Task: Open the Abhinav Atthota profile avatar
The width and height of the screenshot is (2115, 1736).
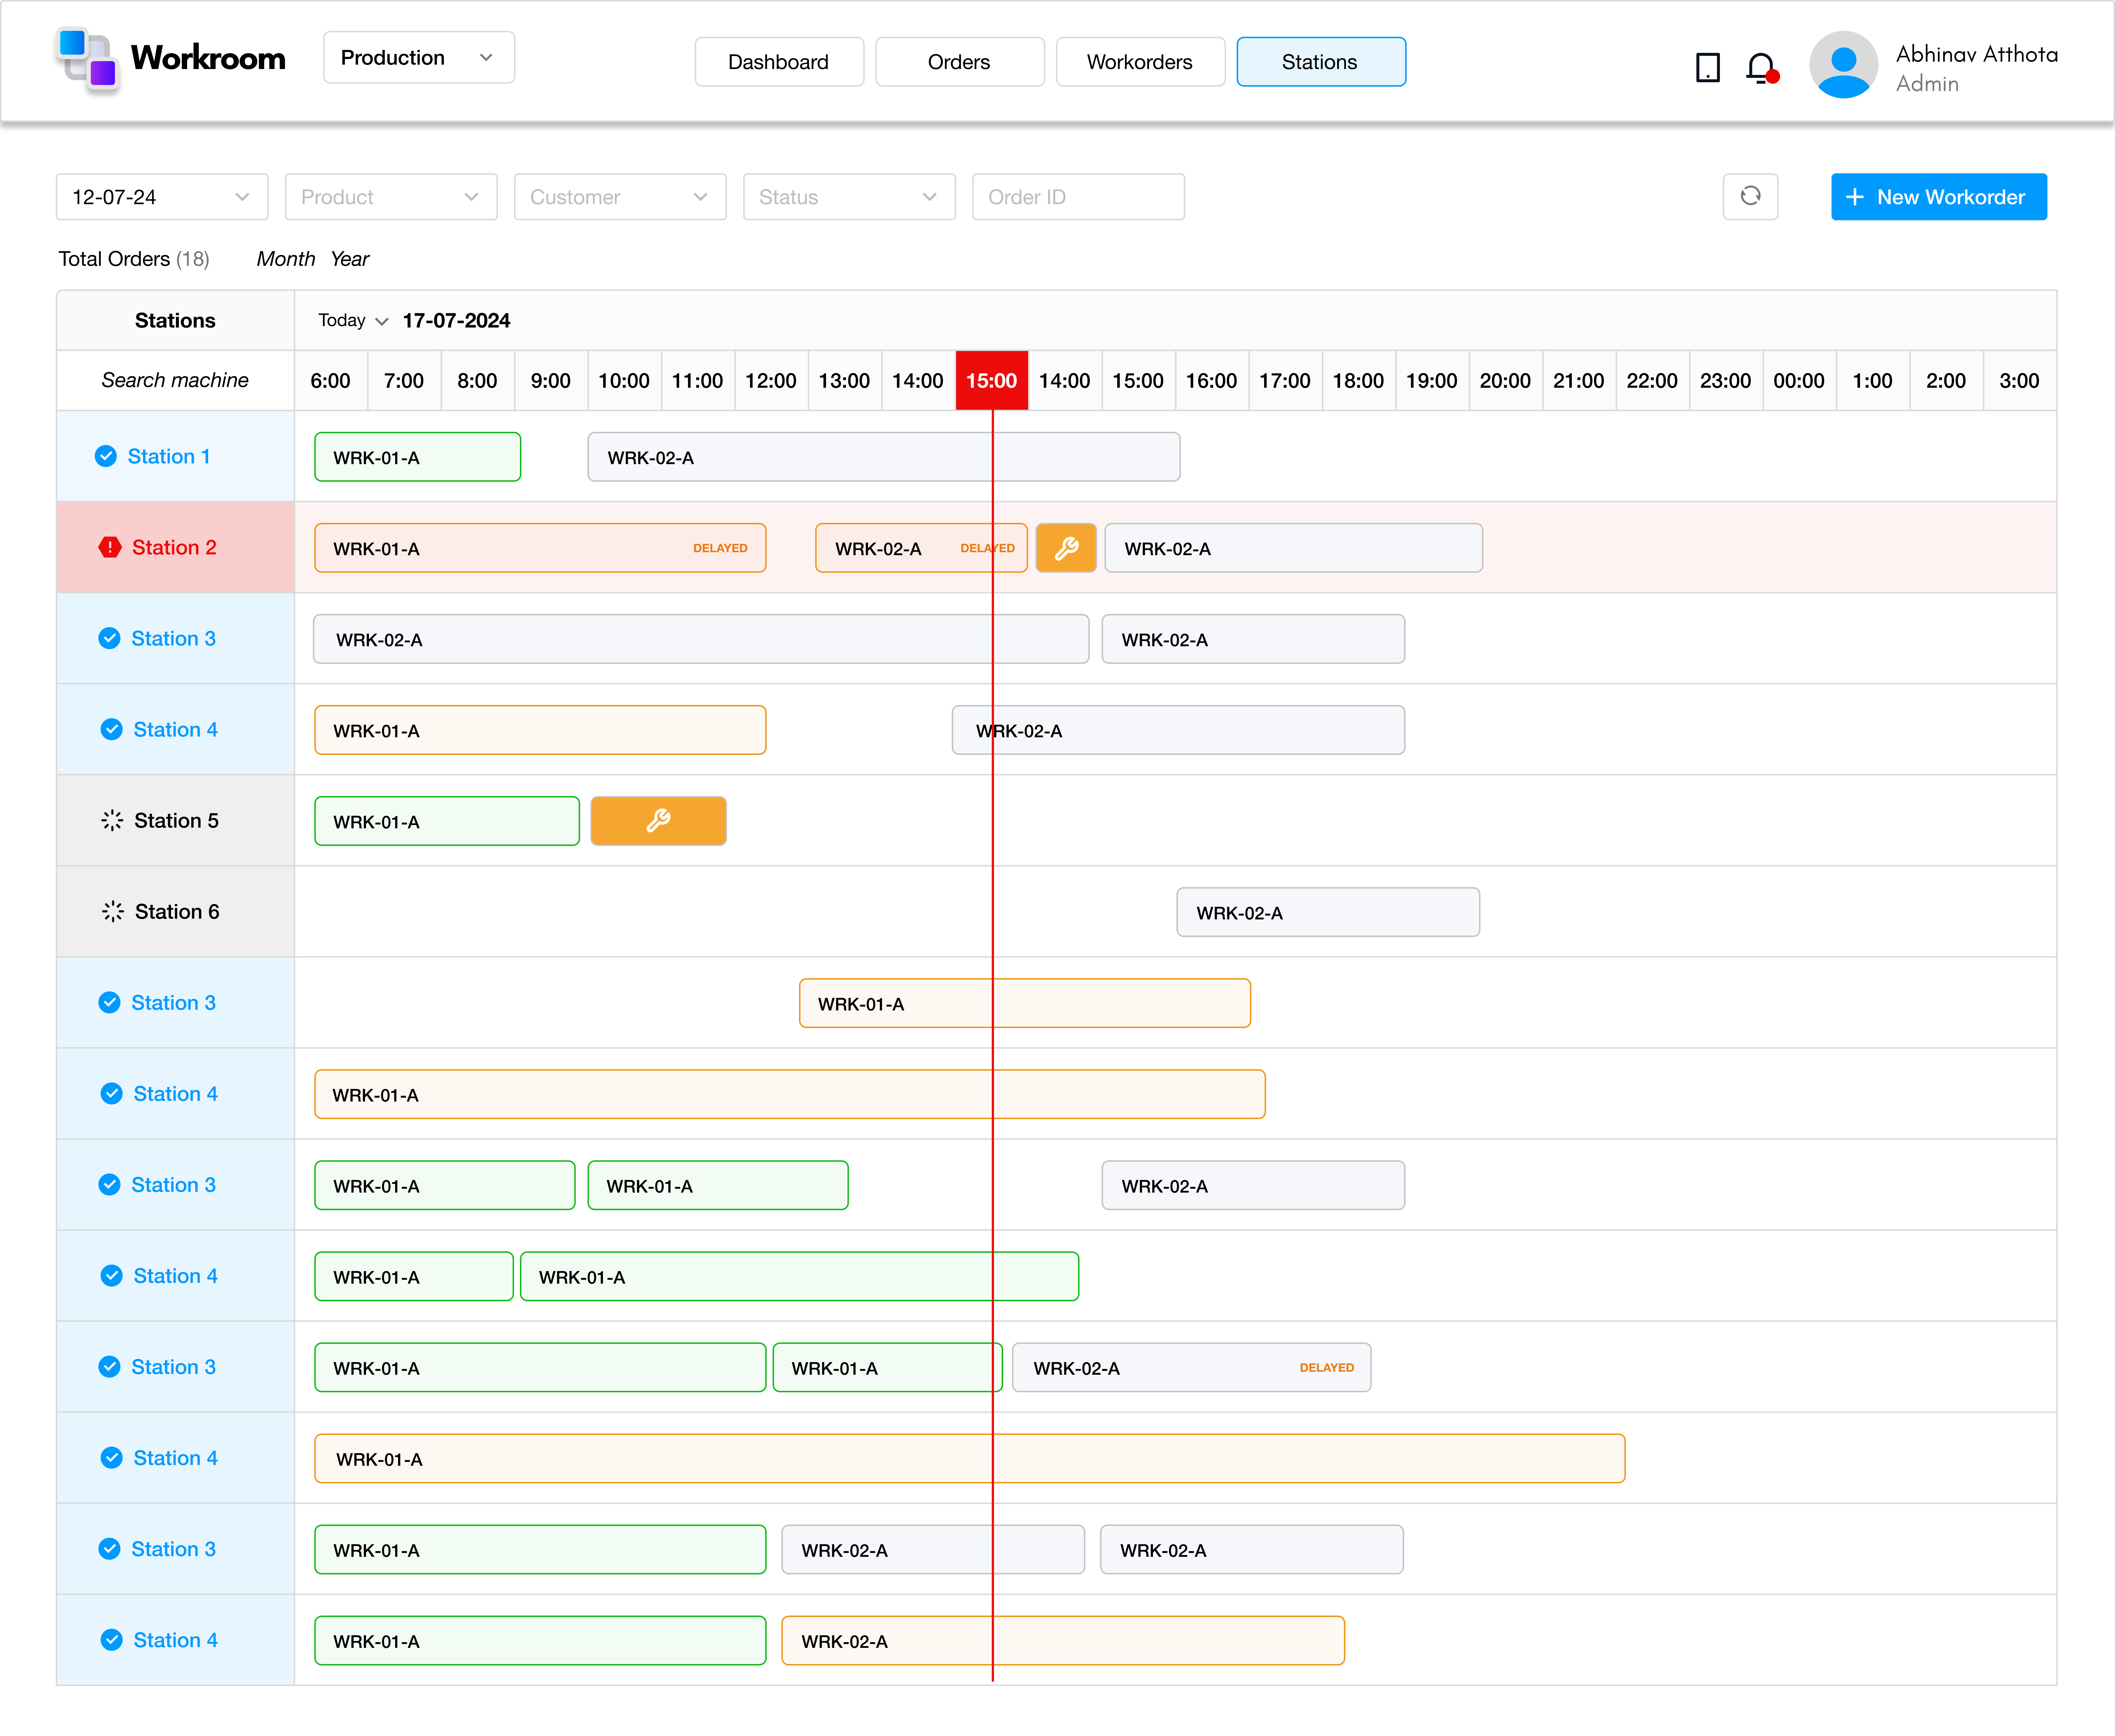Action: point(1843,64)
